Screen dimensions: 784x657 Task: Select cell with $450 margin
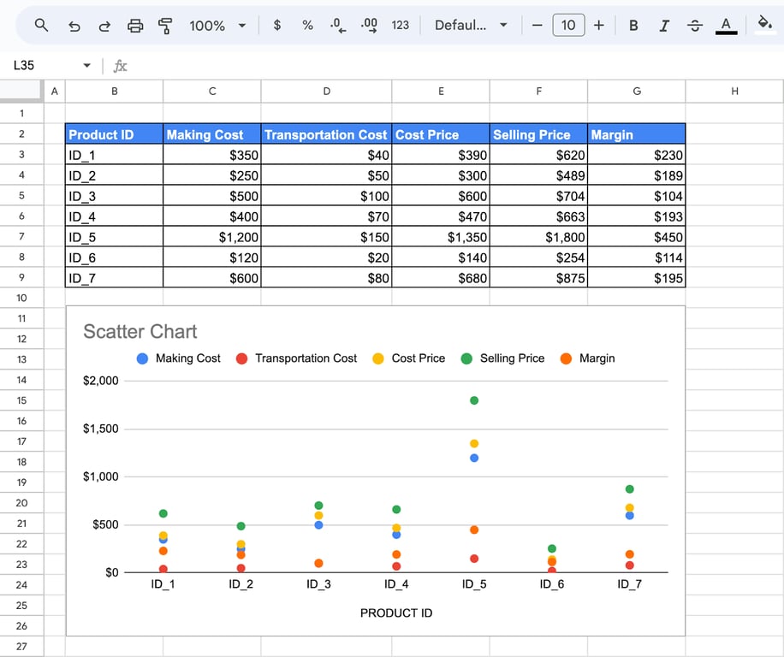point(637,237)
